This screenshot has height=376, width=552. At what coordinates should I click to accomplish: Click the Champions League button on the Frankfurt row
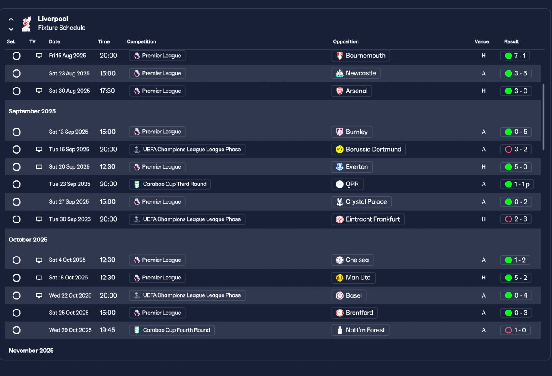(187, 219)
